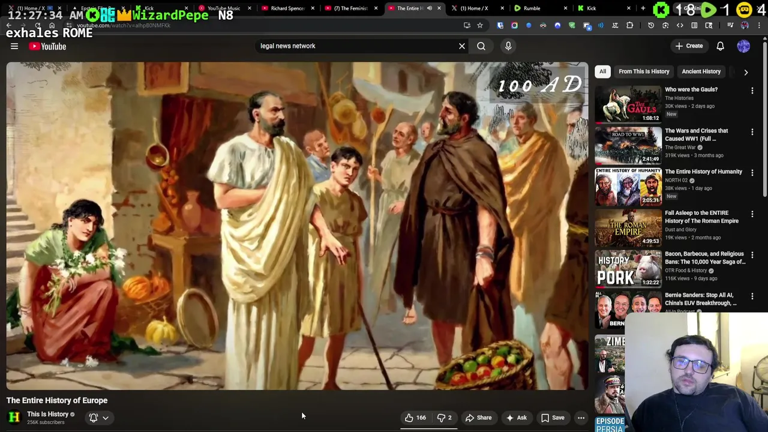The width and height of the screenshot is (768, 432).
Task: Click the video title The Entire History of Europe
Action: 57,400
